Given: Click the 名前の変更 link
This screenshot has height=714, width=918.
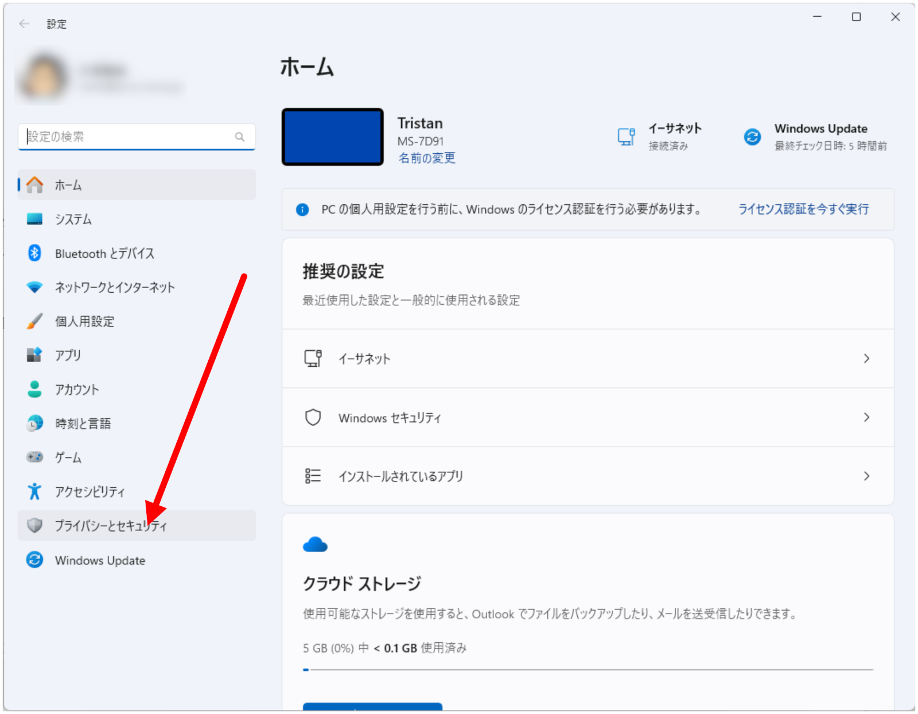Looking at the screenshot, I should tap(427, 158).
